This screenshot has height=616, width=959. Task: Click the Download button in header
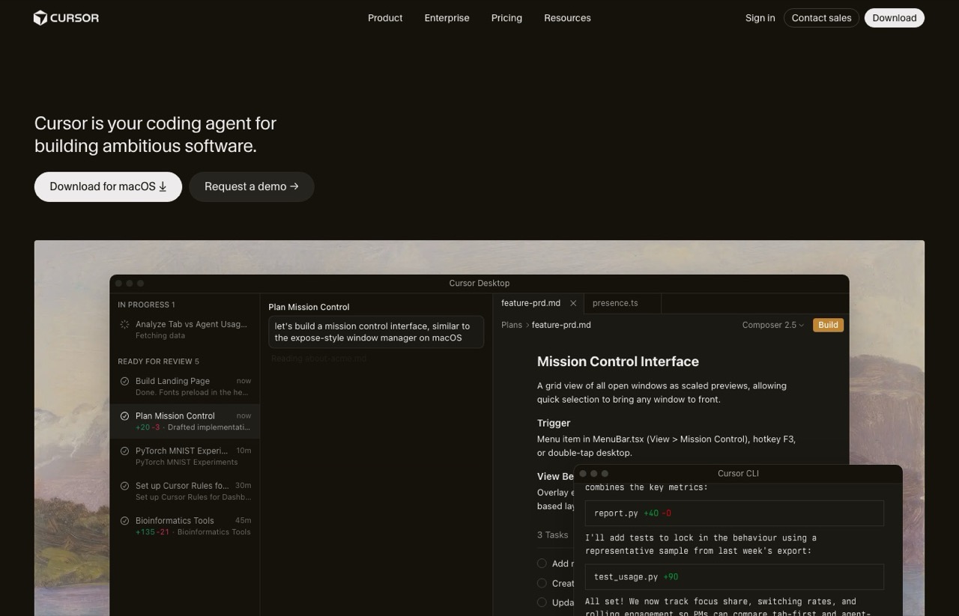(894, 18)
